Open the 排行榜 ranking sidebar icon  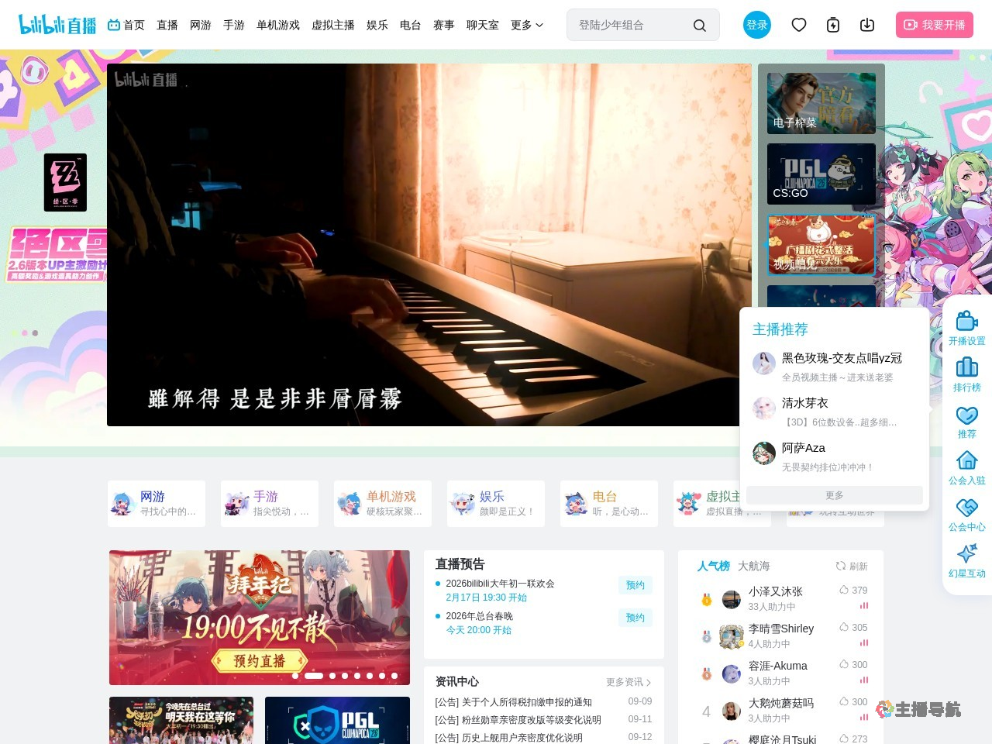click(966, 372)
